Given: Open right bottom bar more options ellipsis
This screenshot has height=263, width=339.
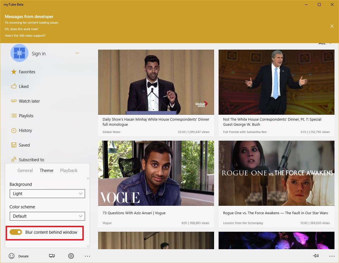Looking at the screenshot, I should (x=332, y=256).
